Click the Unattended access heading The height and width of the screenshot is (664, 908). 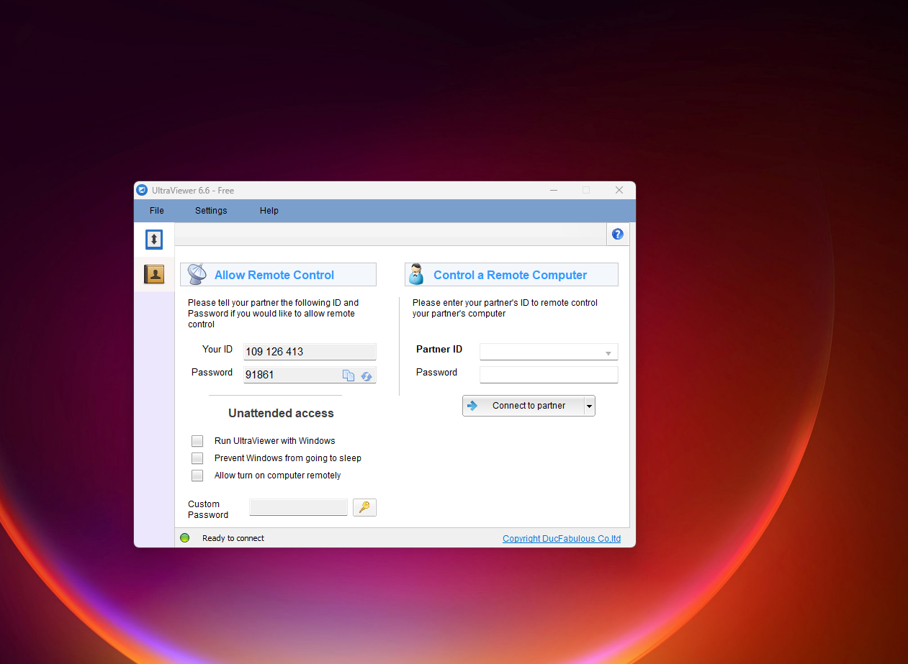[x=281, y=413]
